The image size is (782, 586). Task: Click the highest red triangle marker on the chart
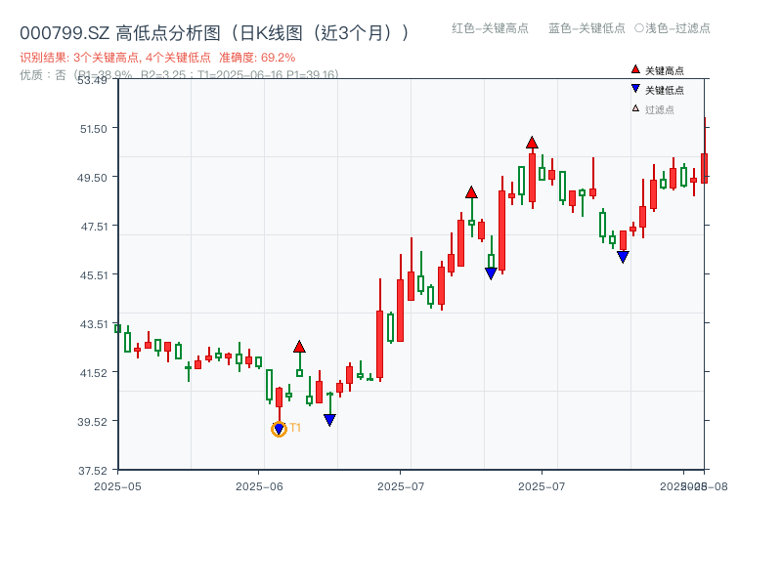531,143
